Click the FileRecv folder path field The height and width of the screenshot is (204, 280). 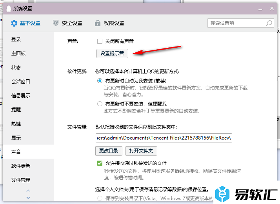[x=164, y=138]
